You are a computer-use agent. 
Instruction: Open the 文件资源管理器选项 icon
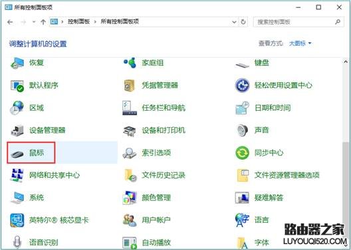tap(243, 176)
